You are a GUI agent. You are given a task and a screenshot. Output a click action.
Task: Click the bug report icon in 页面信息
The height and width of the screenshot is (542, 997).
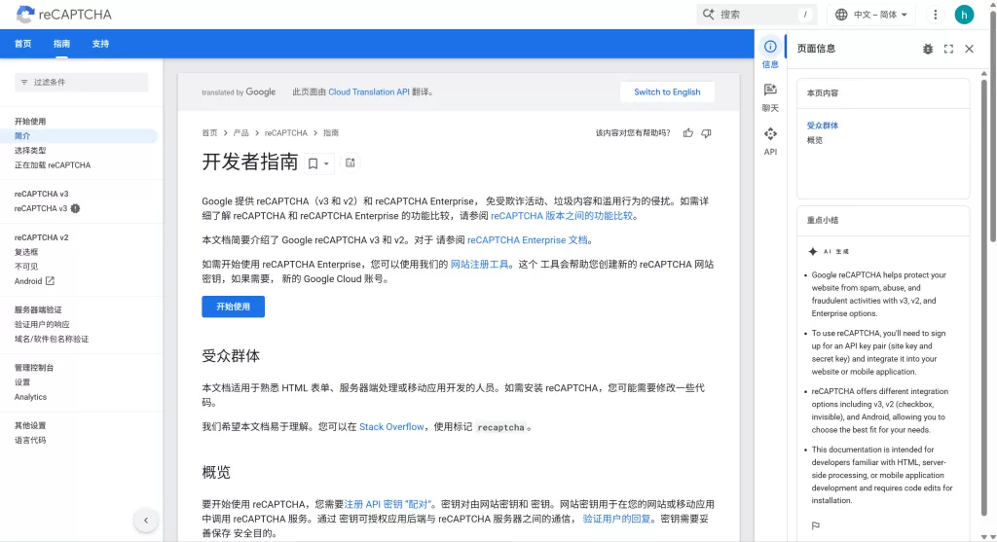pyautogui.click(x=928, y=49)
